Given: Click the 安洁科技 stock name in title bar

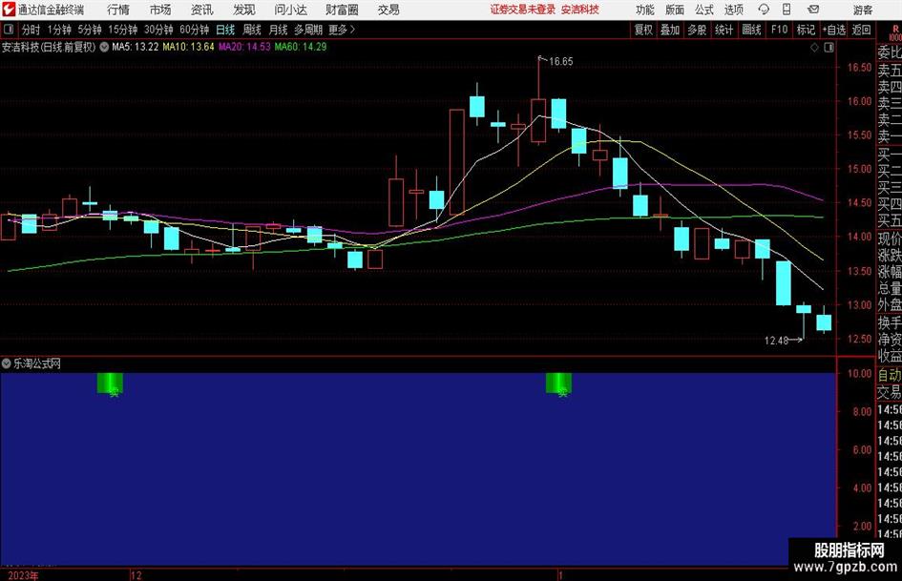Looking at the screenshot, I should (580, 10).
